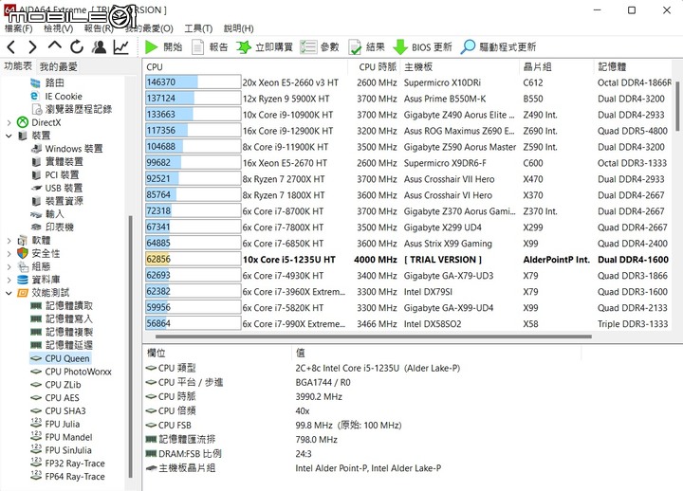Click the Forward navigation arrow
Image resolution: width=683 pixels, height=491 pixels.
tap(32, 47)
